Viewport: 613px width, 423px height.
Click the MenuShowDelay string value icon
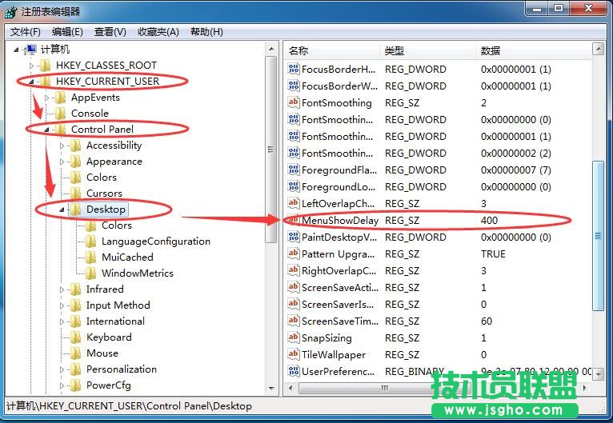pos(293,221)
